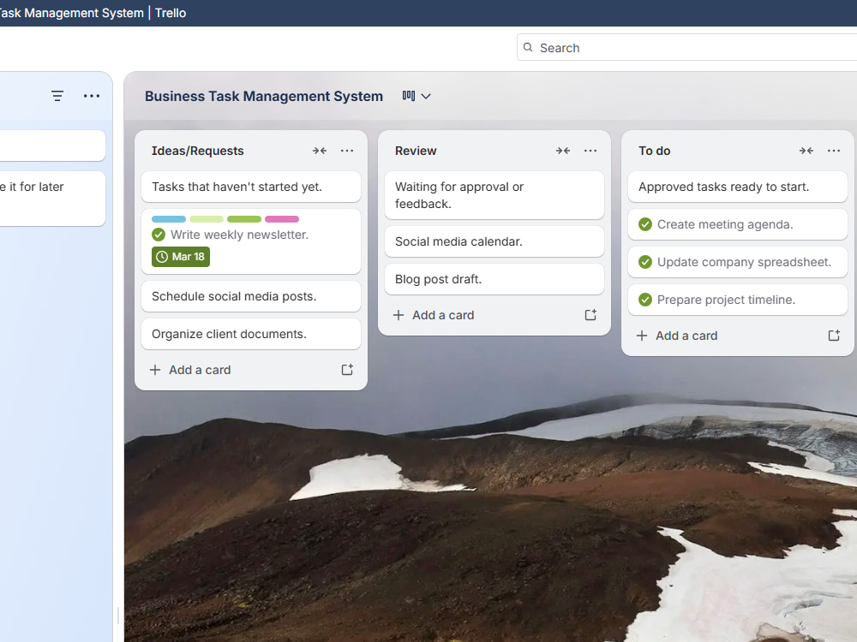Uncheck complete on Prepare project timeline

click(645, 300)
